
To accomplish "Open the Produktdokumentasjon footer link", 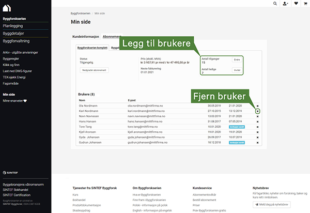I will click(87, 205).
